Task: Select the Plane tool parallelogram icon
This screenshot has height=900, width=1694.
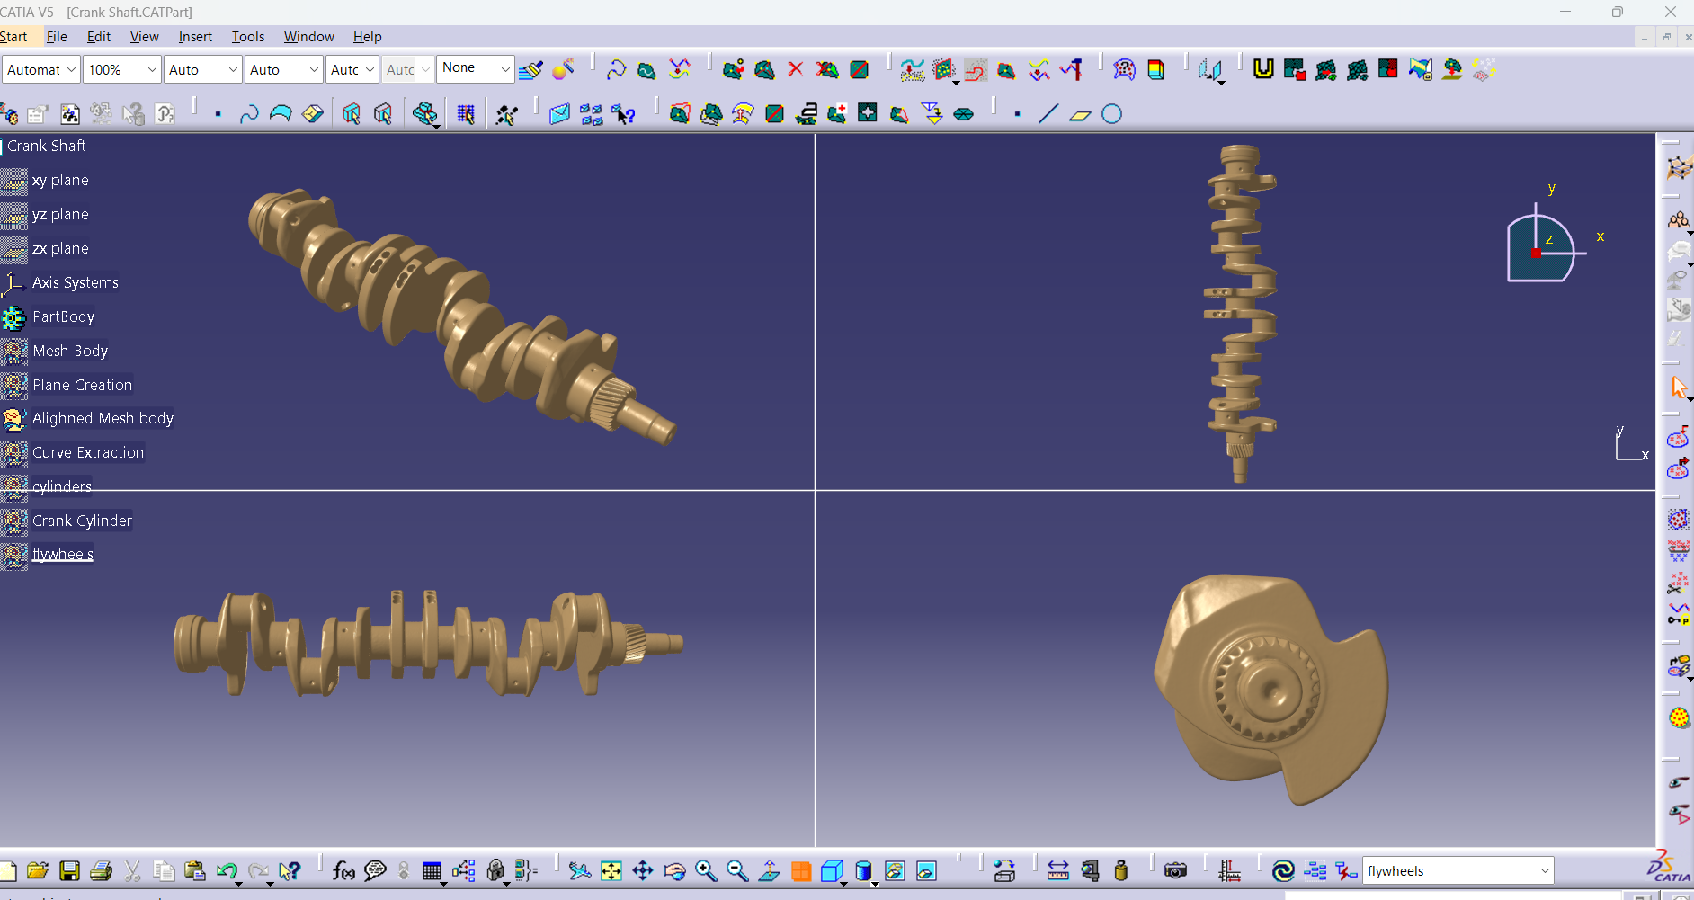Action: click(1080, 114)
